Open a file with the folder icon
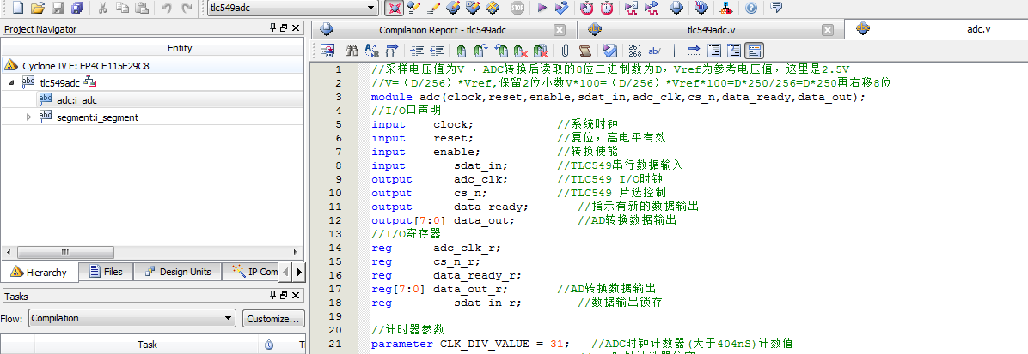Viewport: 1028px width, 354px height. click(37, 8)
